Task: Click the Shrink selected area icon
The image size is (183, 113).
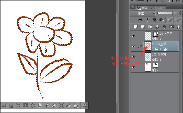Action: pos(26,105)
